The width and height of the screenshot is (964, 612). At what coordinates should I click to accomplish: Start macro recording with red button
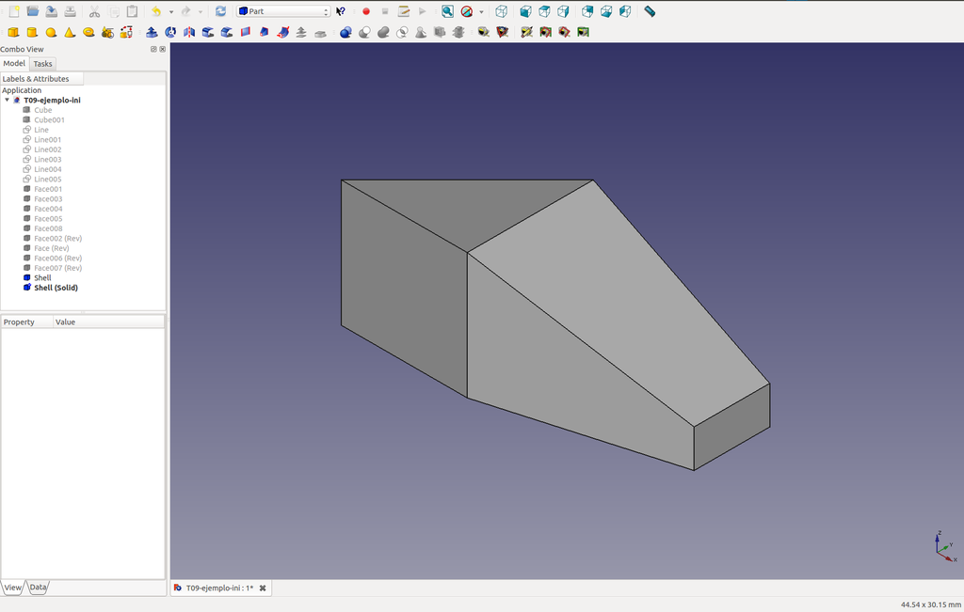366,11
